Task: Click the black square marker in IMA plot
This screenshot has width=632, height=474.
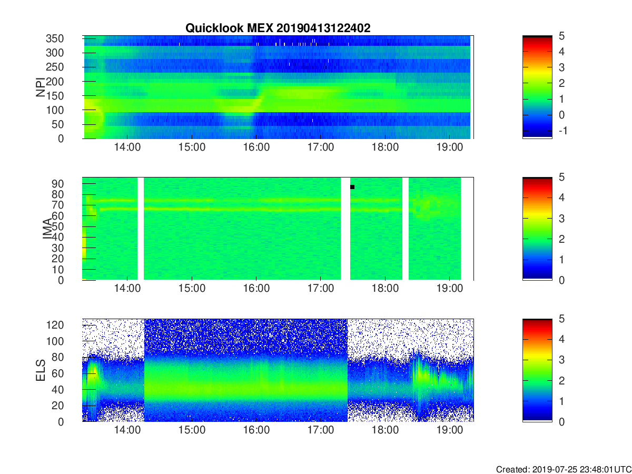Action: point(352,187)
